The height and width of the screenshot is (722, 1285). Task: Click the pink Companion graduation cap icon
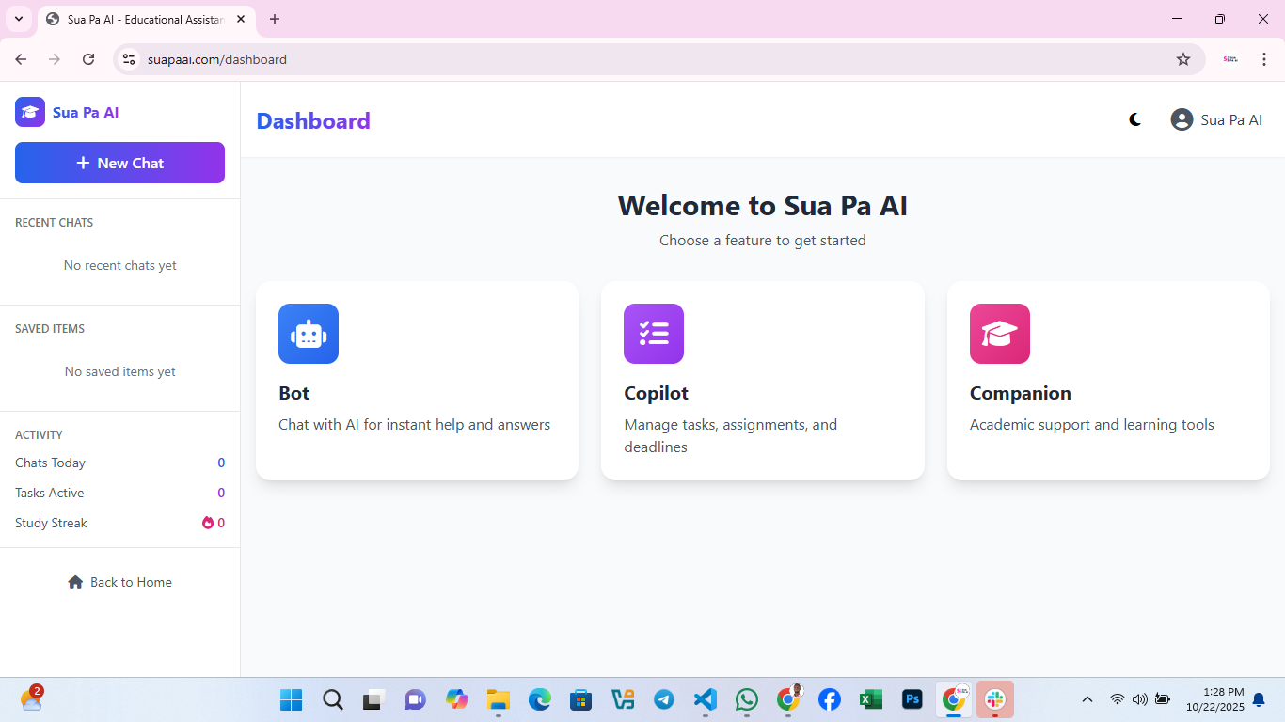click(x=999, y=334)
